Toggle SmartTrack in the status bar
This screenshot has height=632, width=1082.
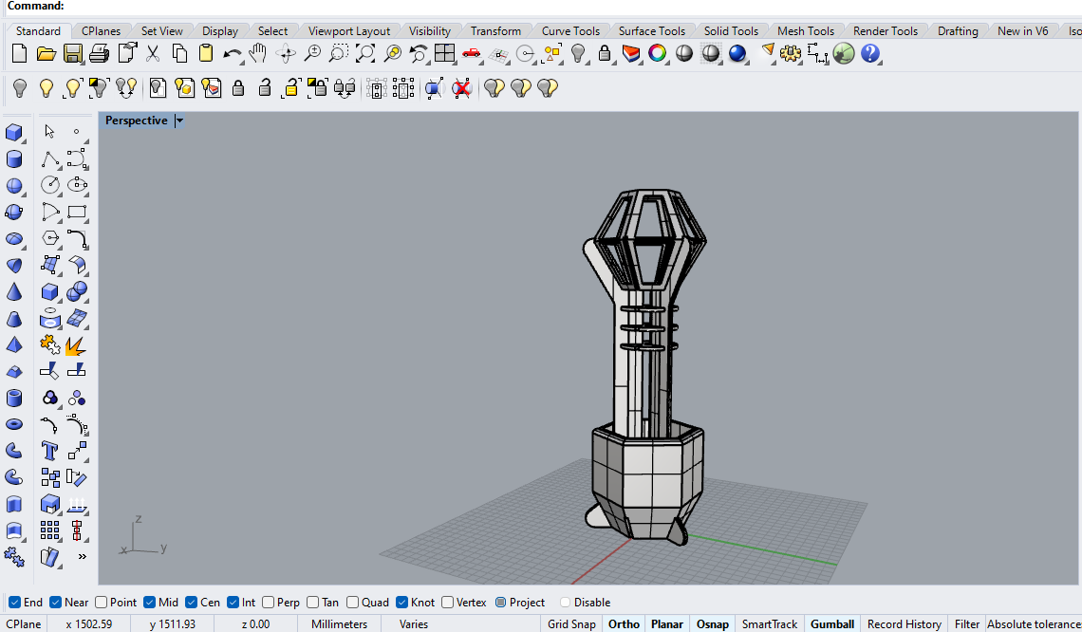(x=770, y=623)
